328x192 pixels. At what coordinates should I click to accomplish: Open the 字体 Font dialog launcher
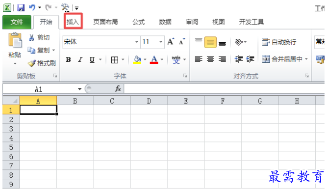click(x=185, y=76)
